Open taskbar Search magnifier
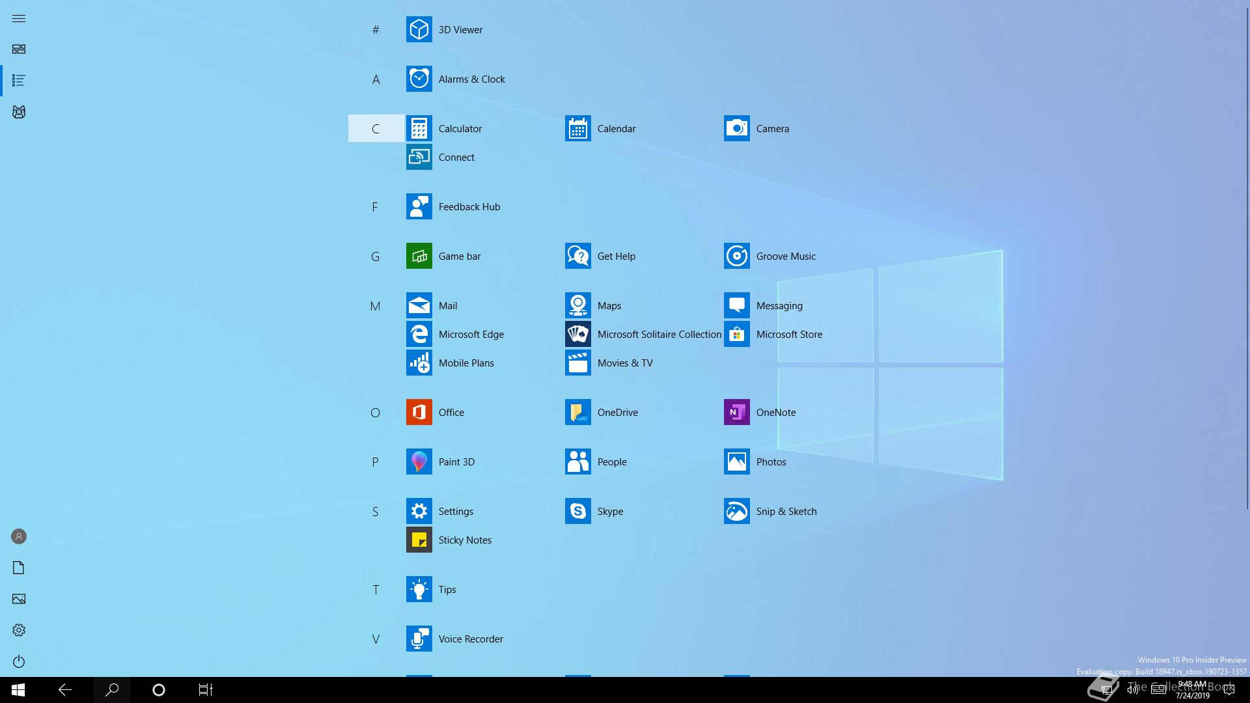Image resolution: width=1250 pixels, height=703 pixels. point(112,690)
